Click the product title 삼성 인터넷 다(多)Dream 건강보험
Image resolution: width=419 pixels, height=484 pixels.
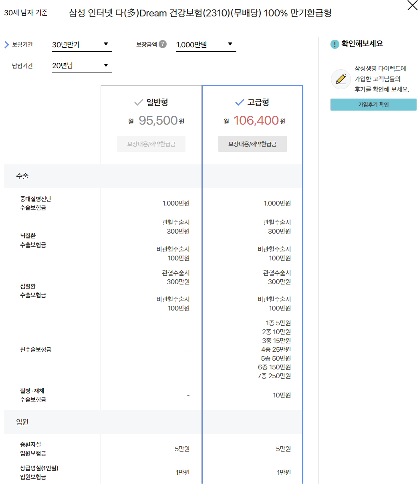[200, 13]
